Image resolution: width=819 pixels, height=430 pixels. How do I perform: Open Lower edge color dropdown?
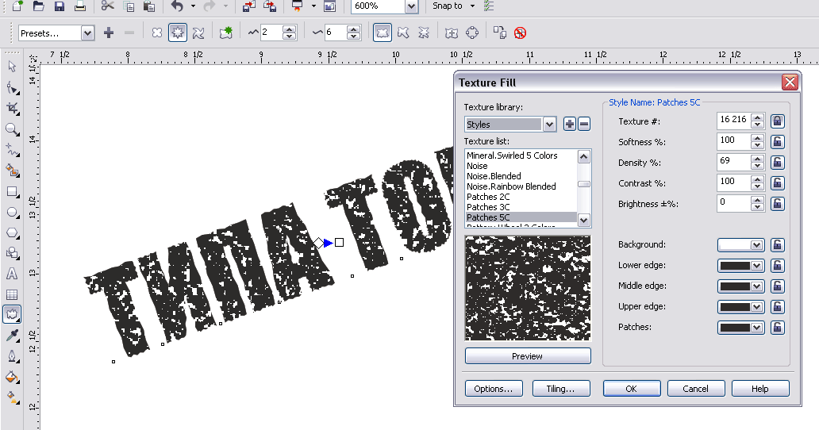coord(756,266)
